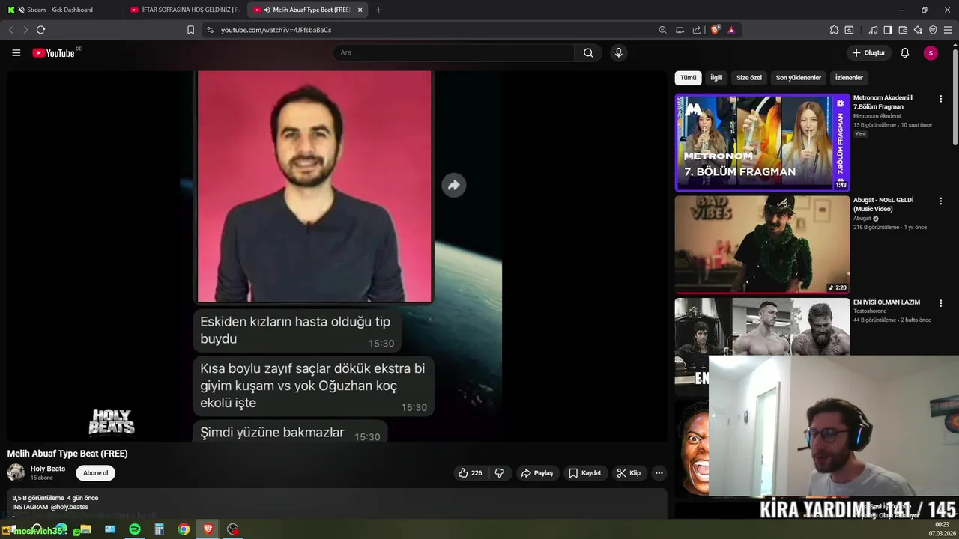Toggle the browser sidebar panel

[x=888, y=30]
